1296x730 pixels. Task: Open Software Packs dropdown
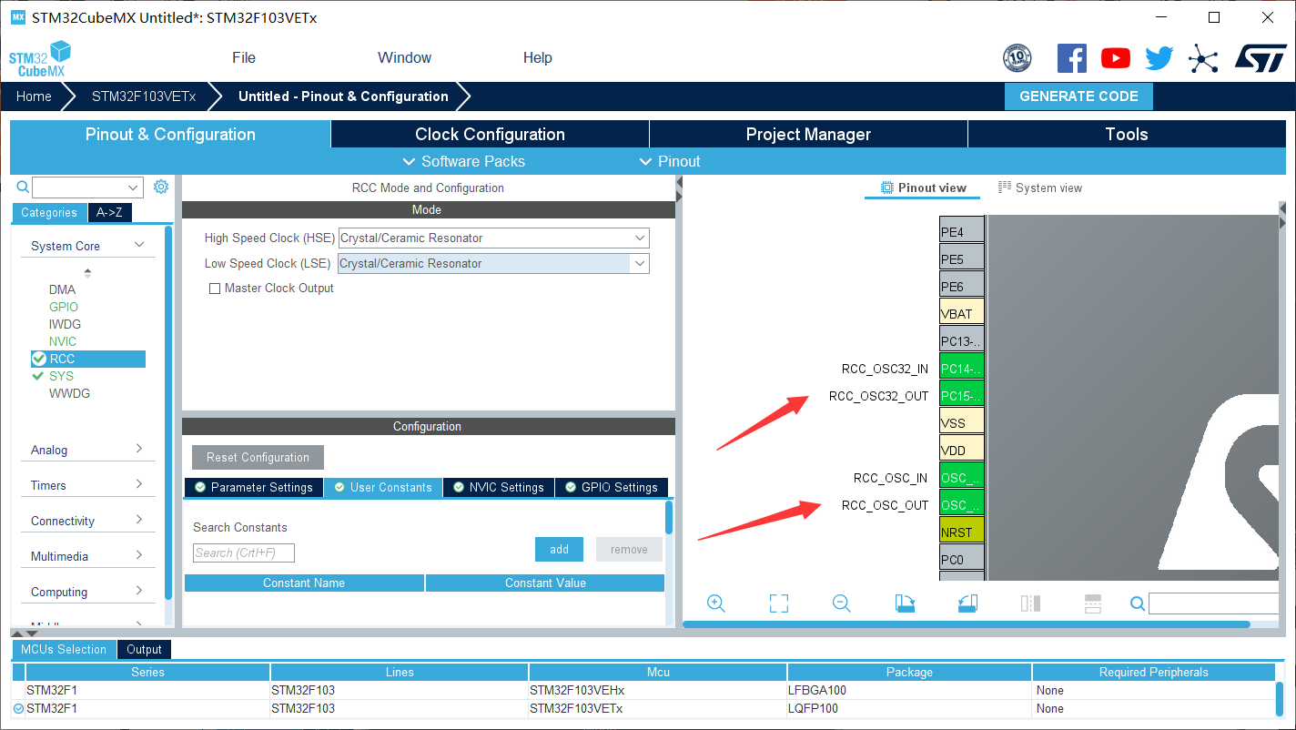[463, 161]
